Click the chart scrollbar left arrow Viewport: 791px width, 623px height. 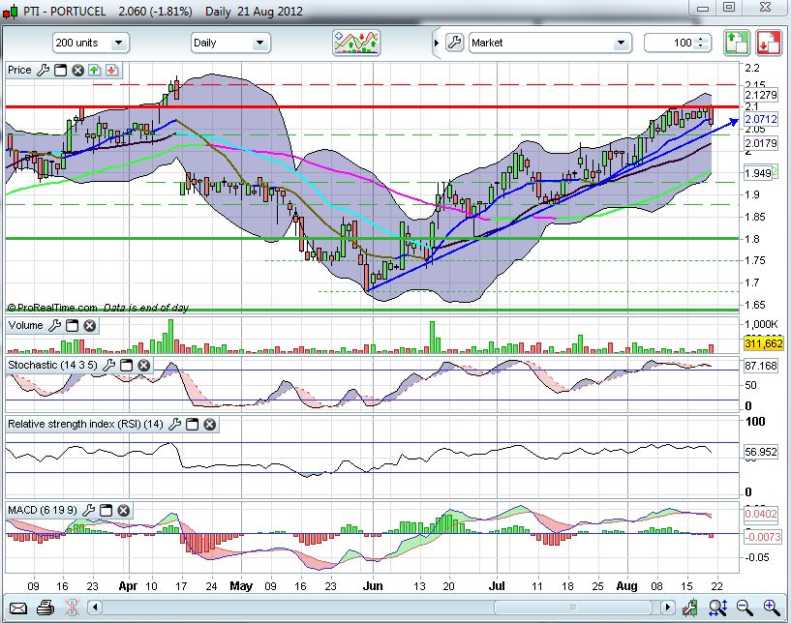click(94, 608)
